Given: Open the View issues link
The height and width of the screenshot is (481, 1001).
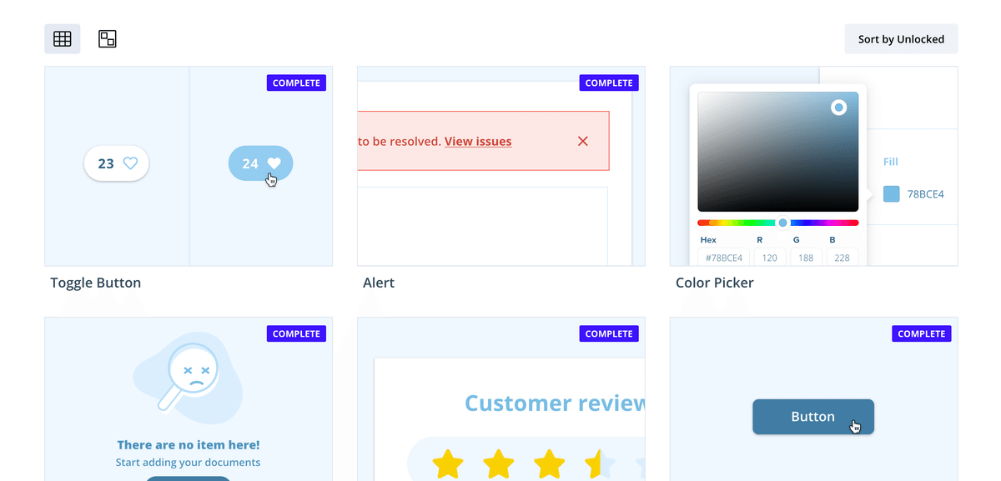Looking at the screenshot, I should click(477, 141).
